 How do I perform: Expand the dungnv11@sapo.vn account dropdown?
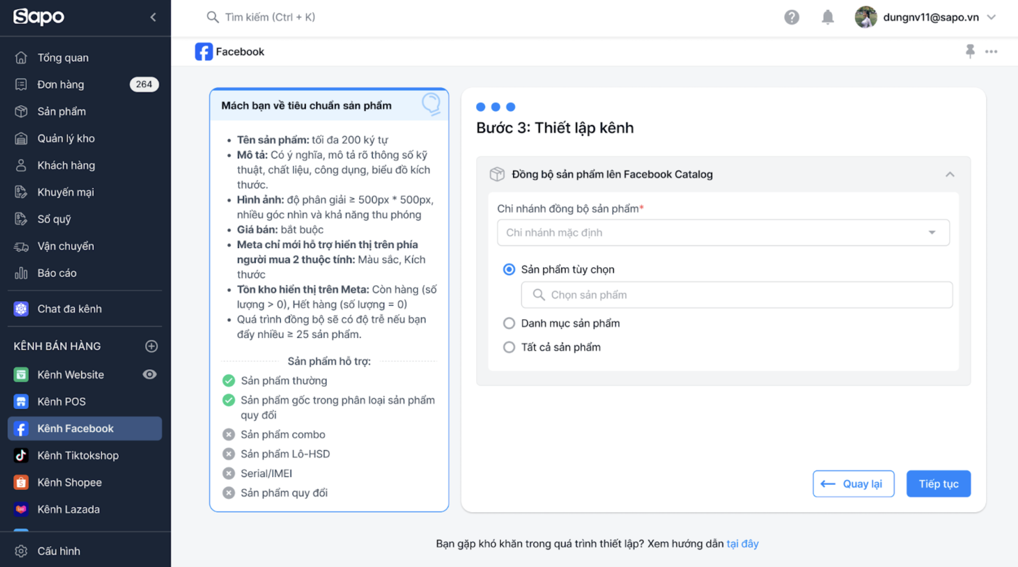[x=991, y=17]
